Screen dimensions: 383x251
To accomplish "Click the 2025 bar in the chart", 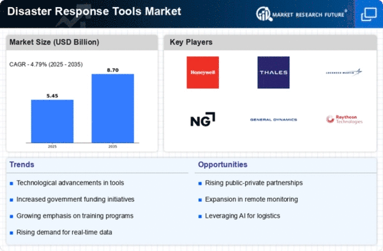I will [x=52, y=121].
